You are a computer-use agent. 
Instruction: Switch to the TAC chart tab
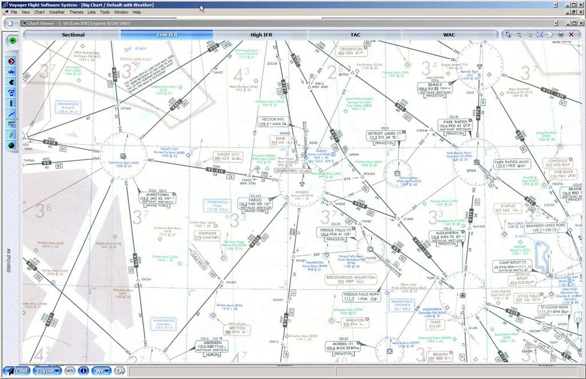355,35
